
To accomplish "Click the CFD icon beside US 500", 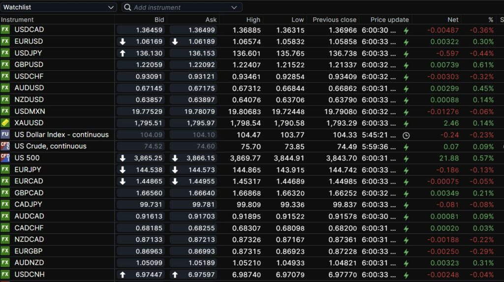I will 5,157.
